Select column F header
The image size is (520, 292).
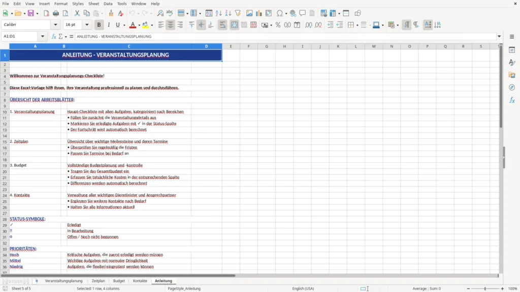coord(248,46)
